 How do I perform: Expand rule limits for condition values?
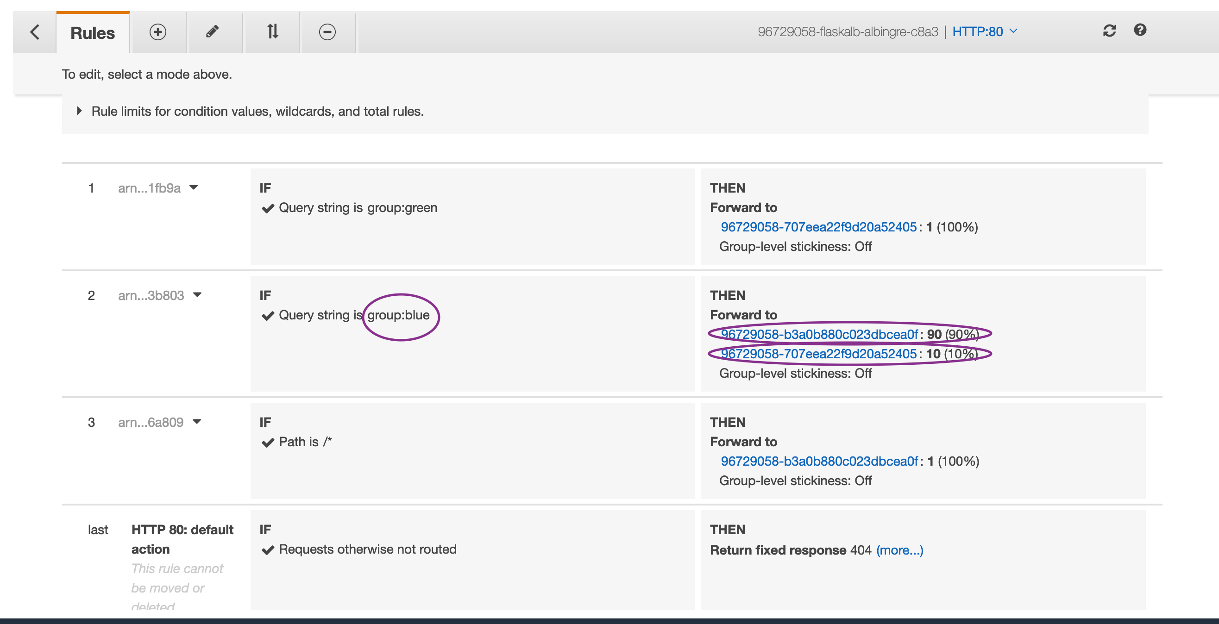click(x=80, y=111)
